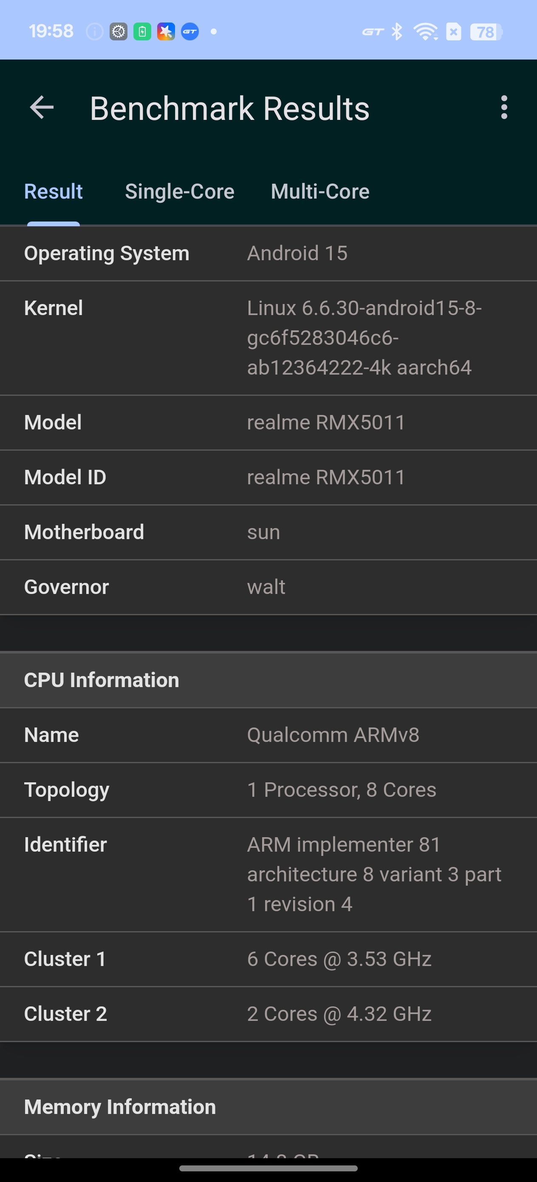Tap the info circle status icon

(x=94, y=31)
